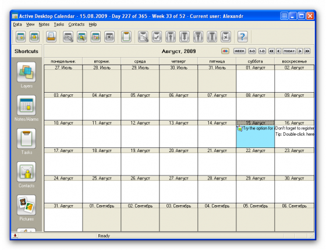Click the Ready status bar text
326x250 pixels.
click(104, 235)
